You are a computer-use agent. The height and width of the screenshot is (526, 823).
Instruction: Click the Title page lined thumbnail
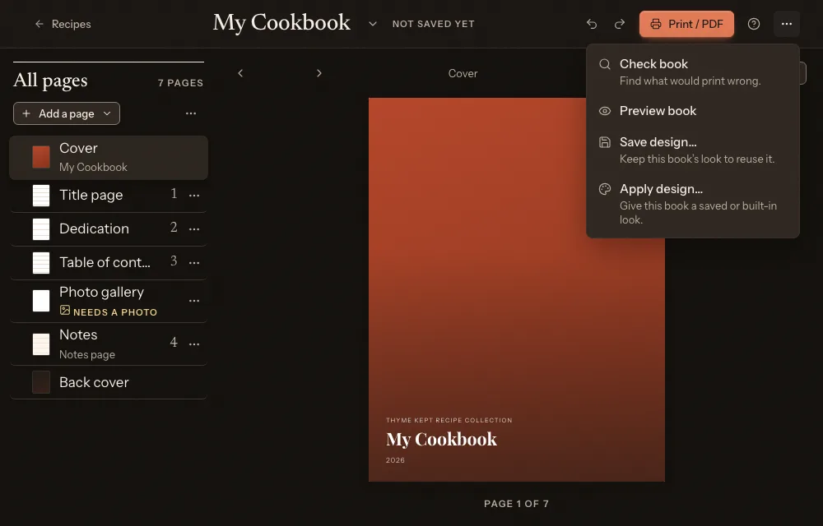(41, 196)
